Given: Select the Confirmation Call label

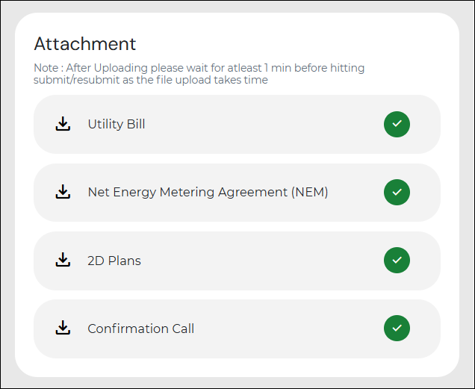Looking at the screenshot, I should pyautogui.click(x=141, y=329).
